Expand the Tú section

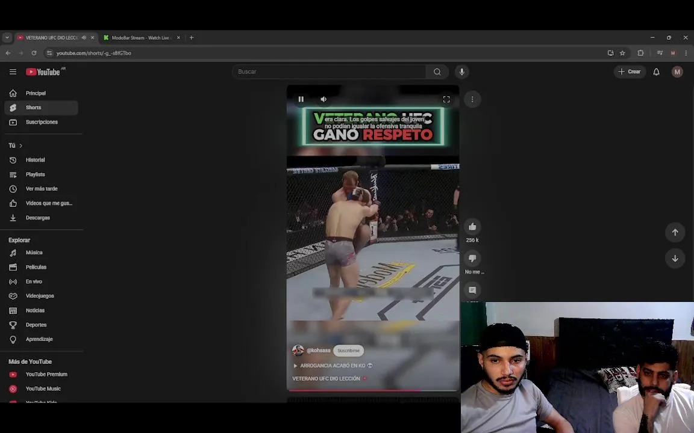[16, 146]
